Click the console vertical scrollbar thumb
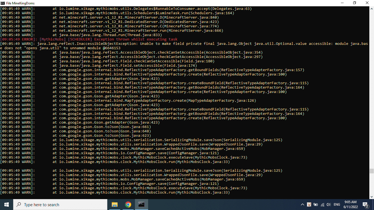 [x=372, y=171]
